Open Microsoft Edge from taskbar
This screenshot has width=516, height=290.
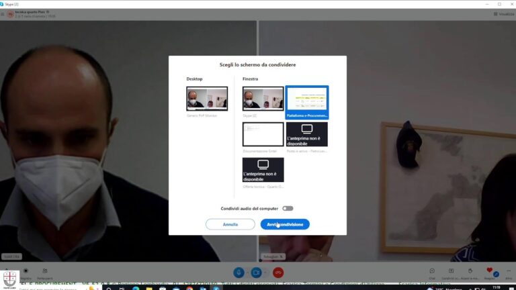(136, 289)
